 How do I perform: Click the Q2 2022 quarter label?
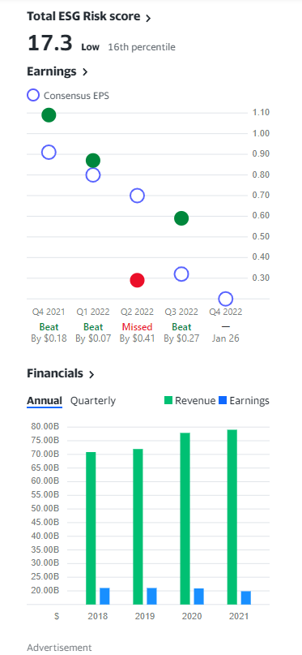pos(137,312)
